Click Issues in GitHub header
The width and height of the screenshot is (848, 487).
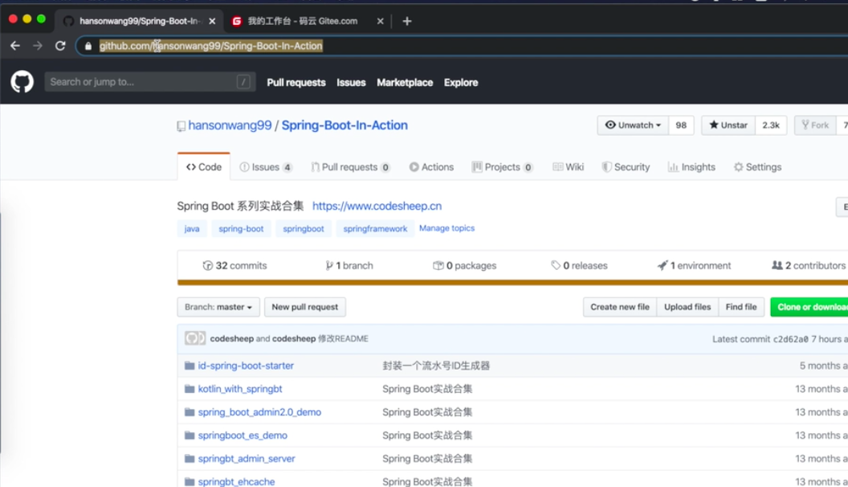pos(351,83)
